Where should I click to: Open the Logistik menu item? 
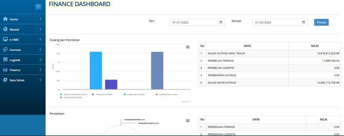coord(15,60)
